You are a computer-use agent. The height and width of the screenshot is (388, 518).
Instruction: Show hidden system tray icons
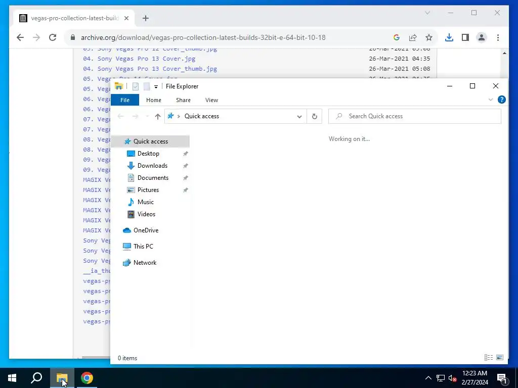428,378
